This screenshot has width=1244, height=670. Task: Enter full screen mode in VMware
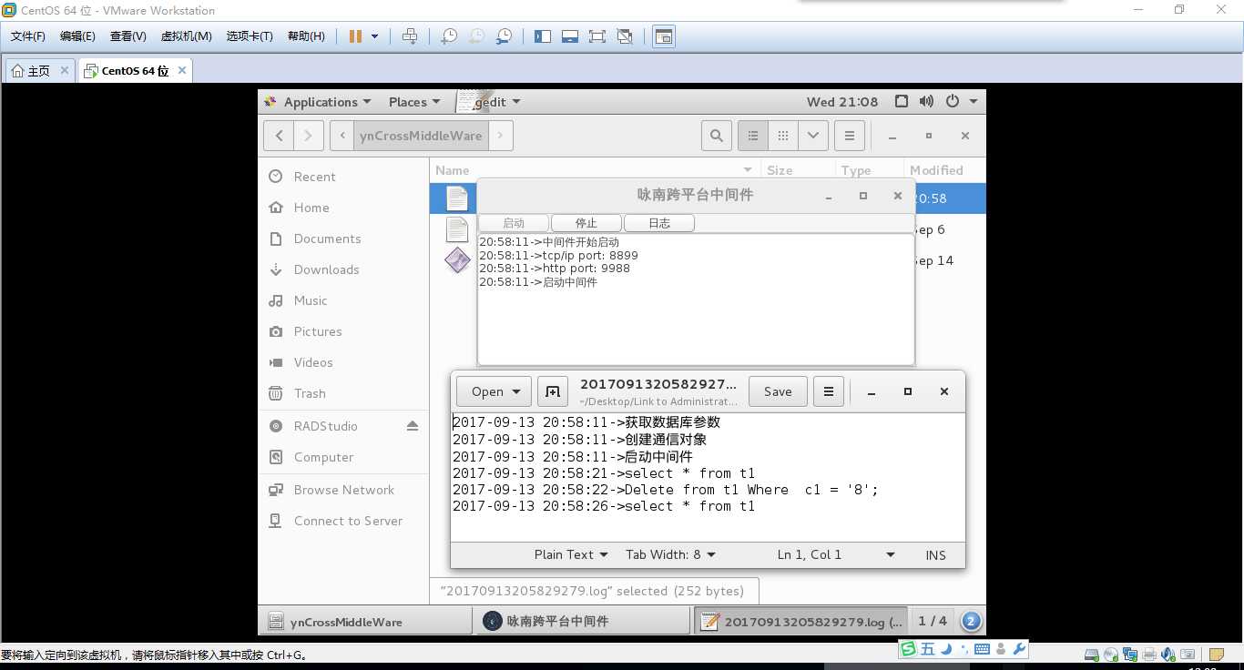(597, 36)
